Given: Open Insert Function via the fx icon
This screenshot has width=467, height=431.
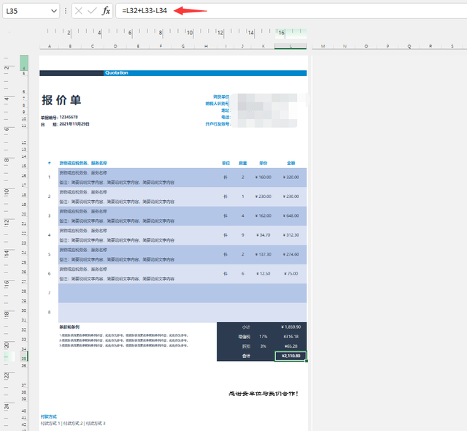Looking at the screenshot, I should 106,11.
